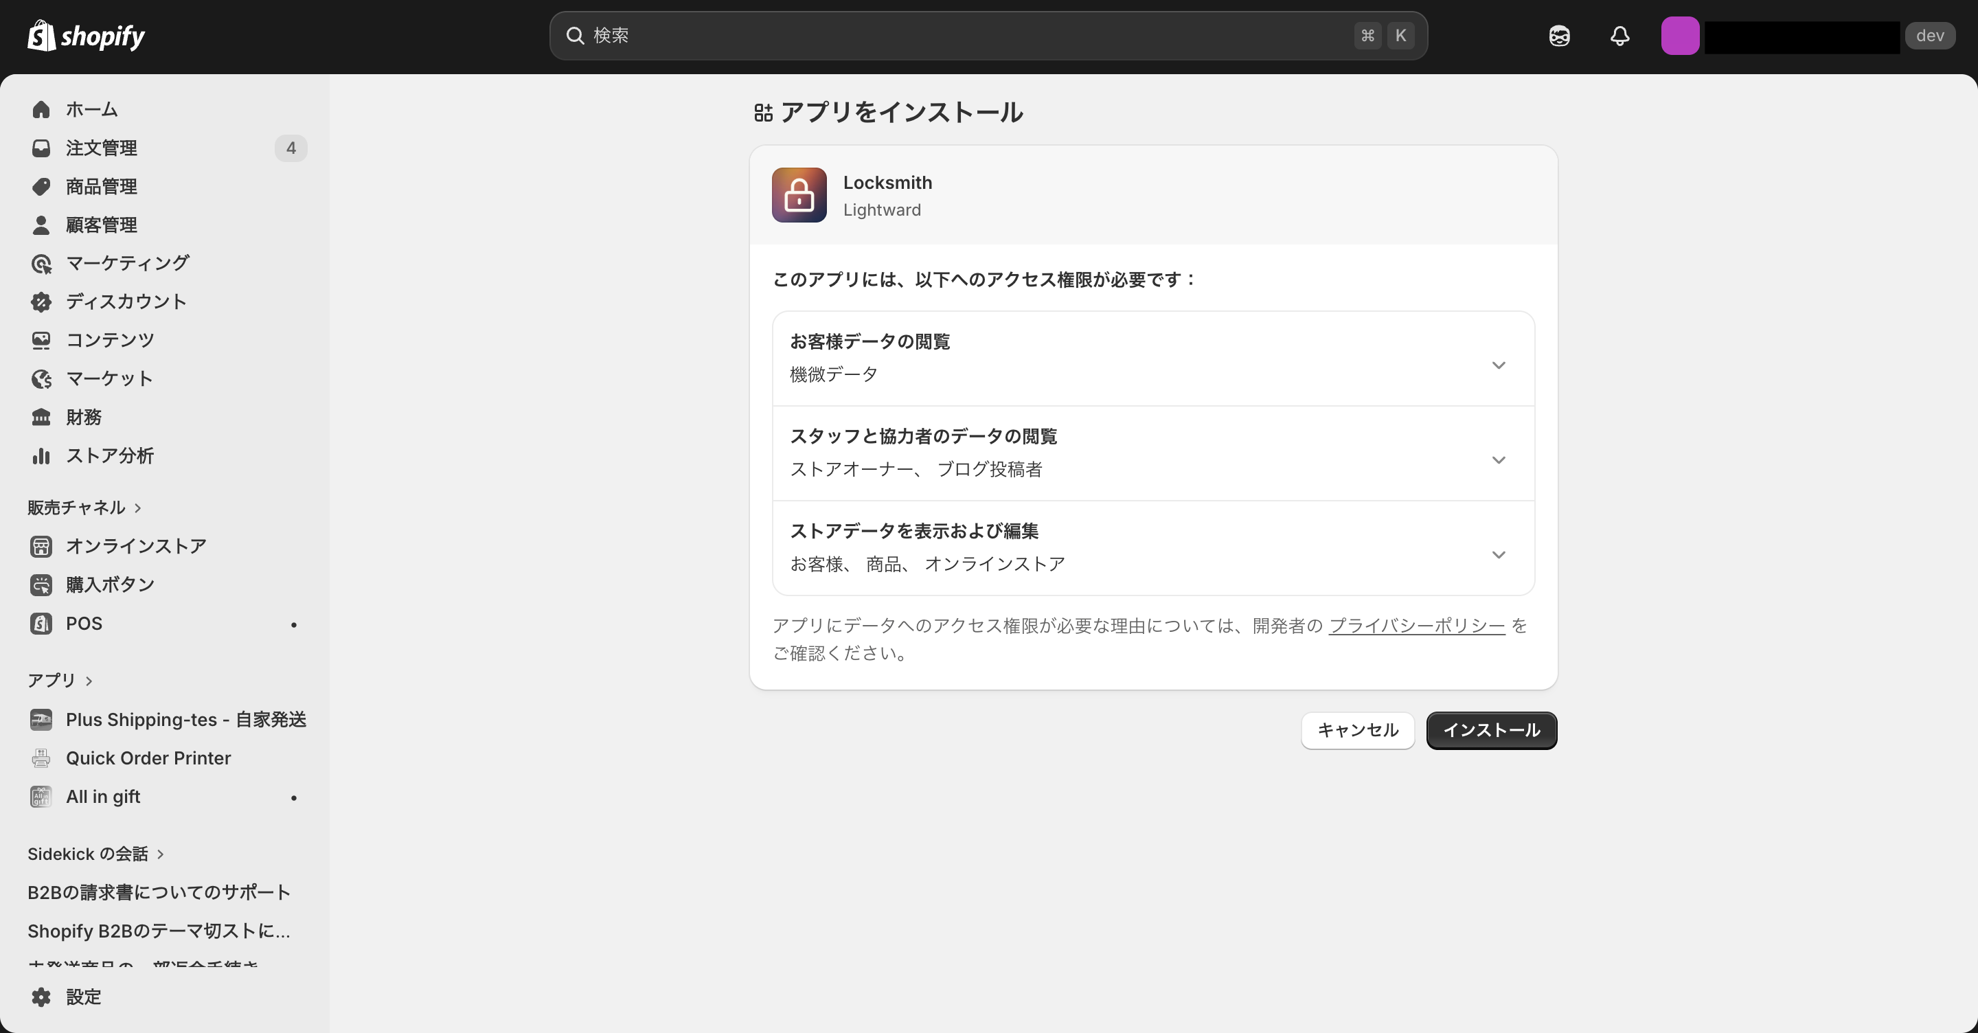1978x1033 pixels.
Task: Click the キャンセル button
Action: coord(1358,730)
